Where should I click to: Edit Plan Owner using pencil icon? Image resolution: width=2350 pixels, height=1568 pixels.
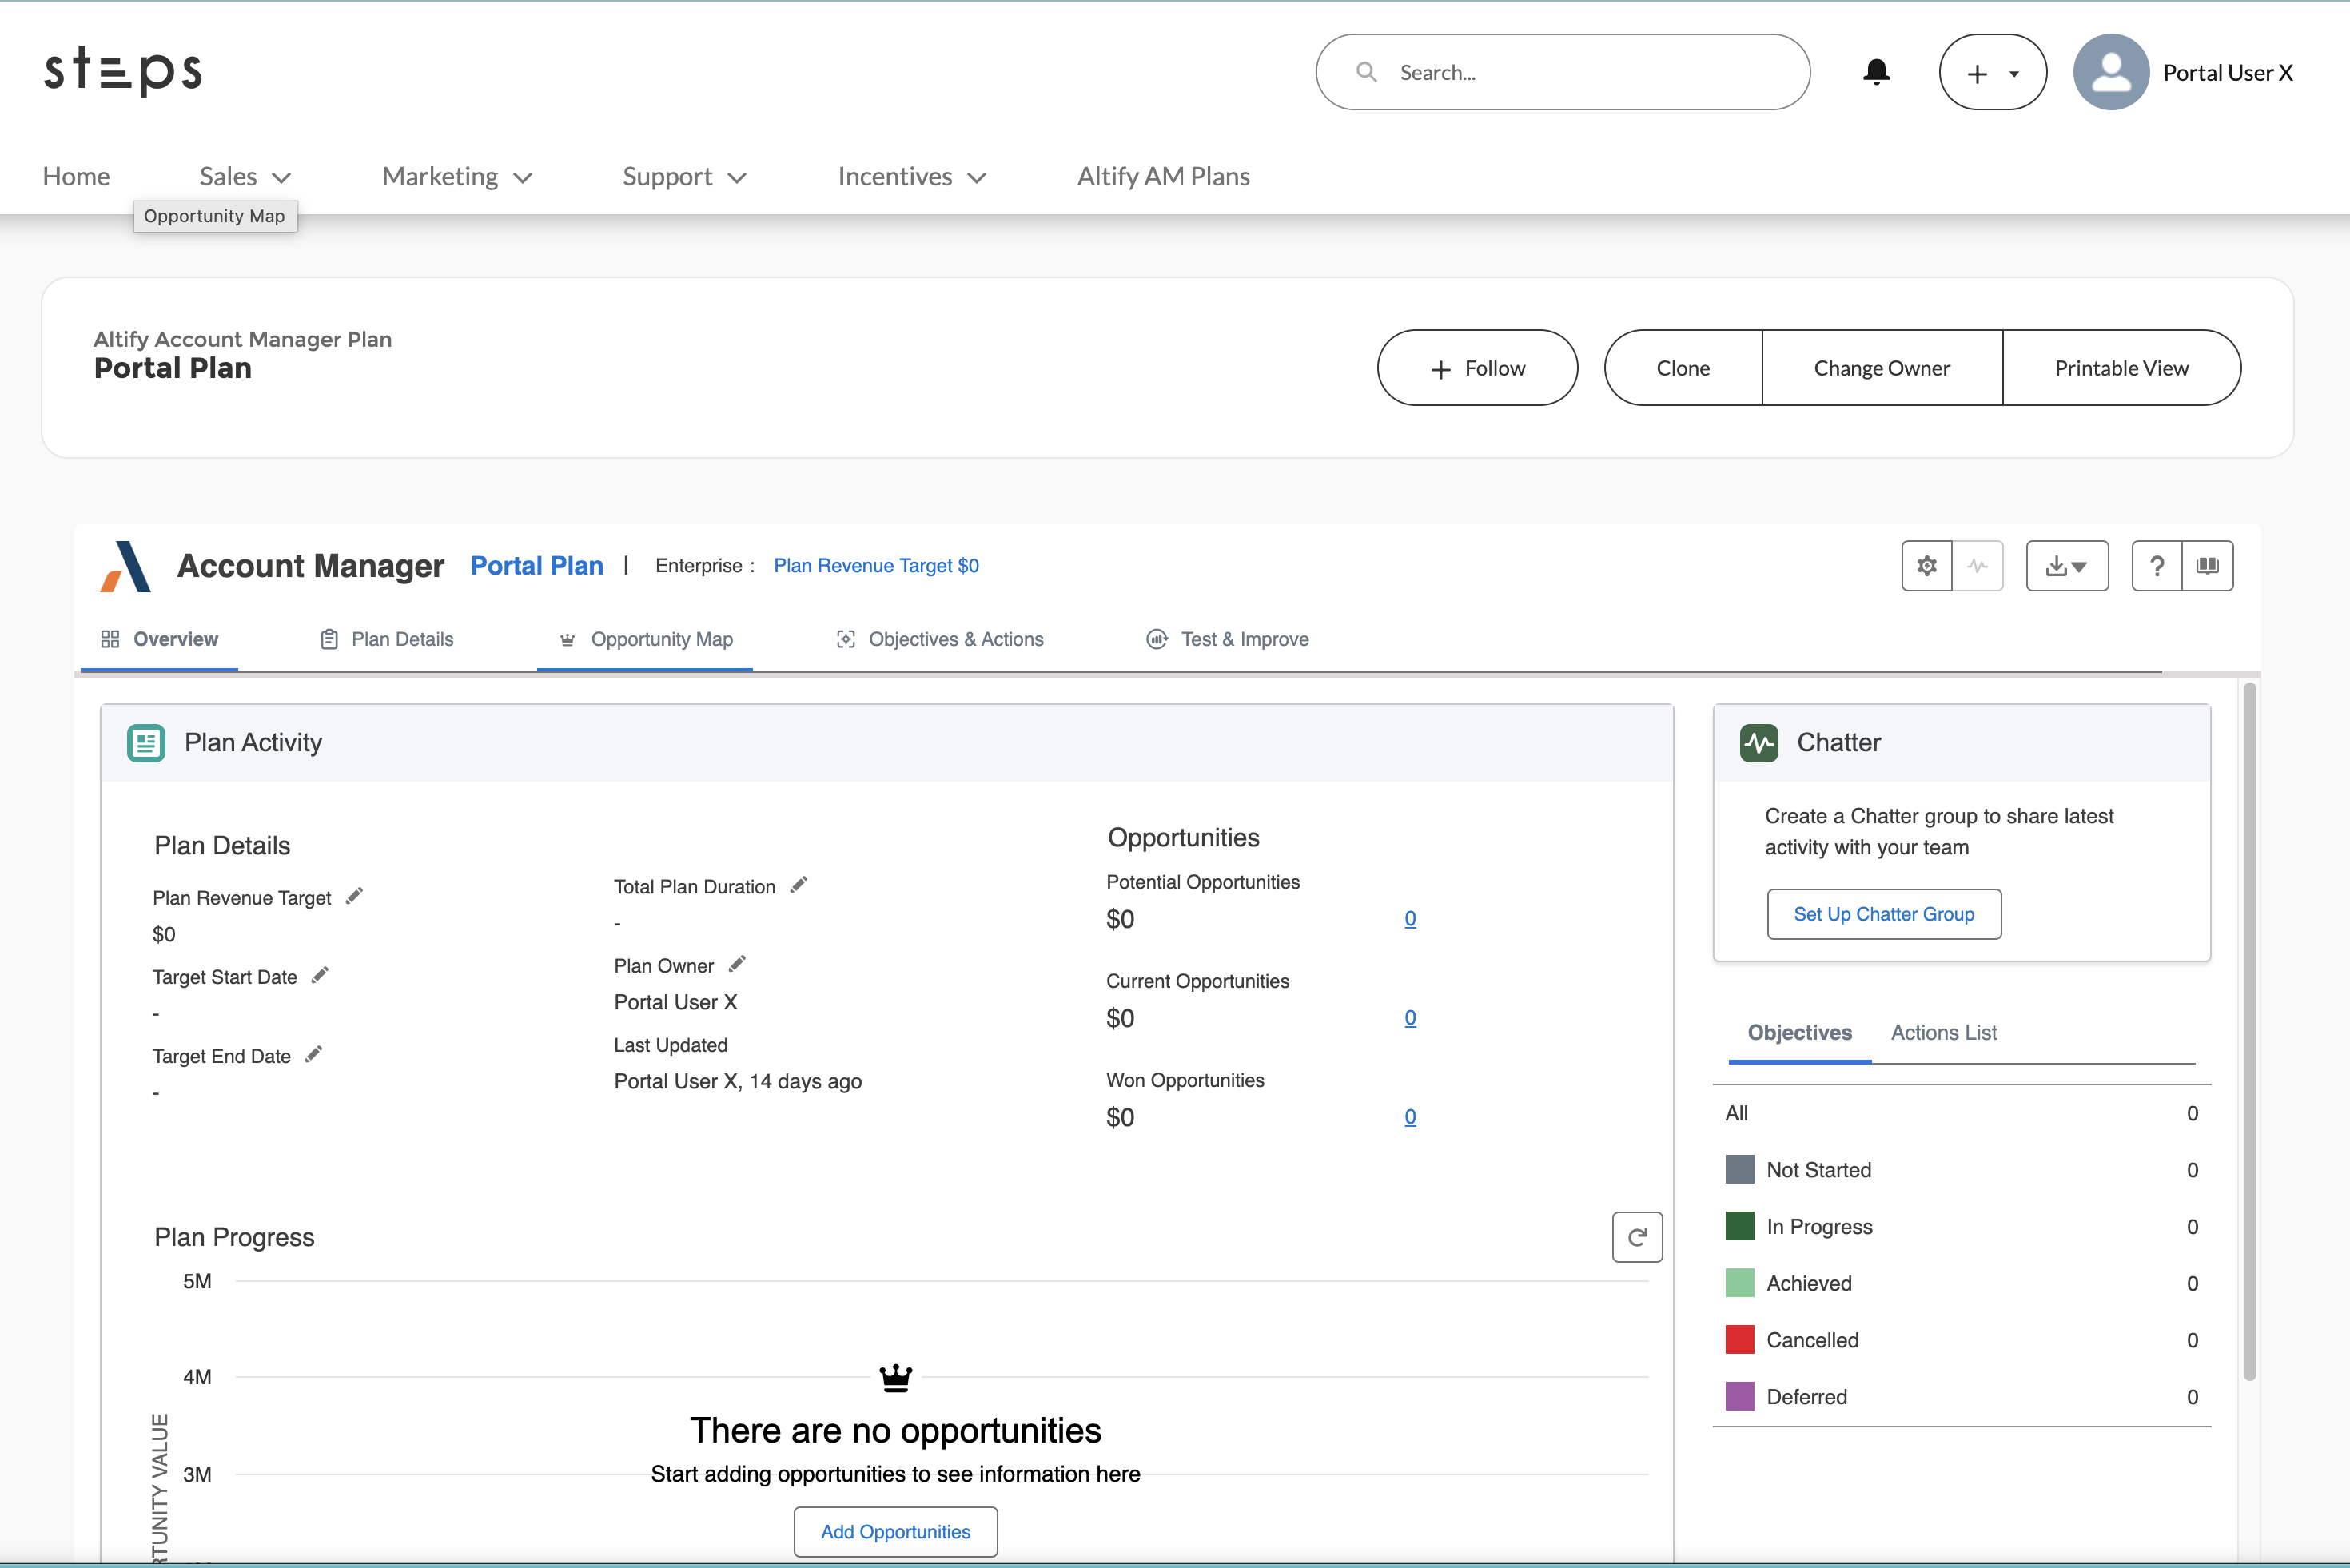coord(737,964)
